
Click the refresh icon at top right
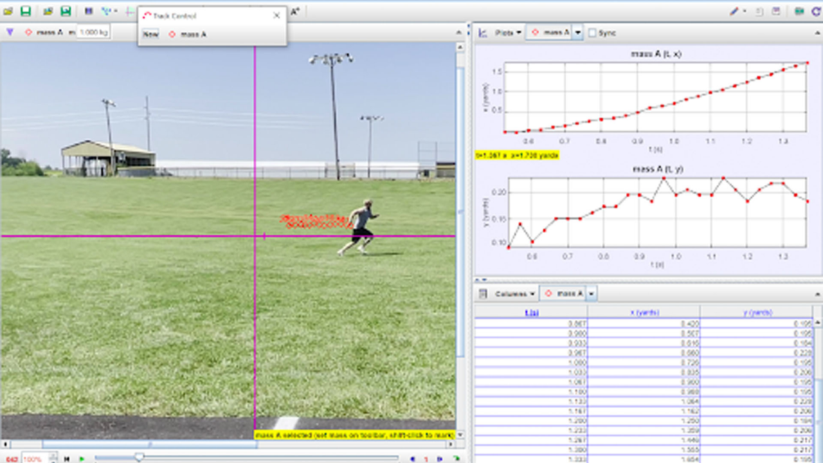[x=815, y=11]
